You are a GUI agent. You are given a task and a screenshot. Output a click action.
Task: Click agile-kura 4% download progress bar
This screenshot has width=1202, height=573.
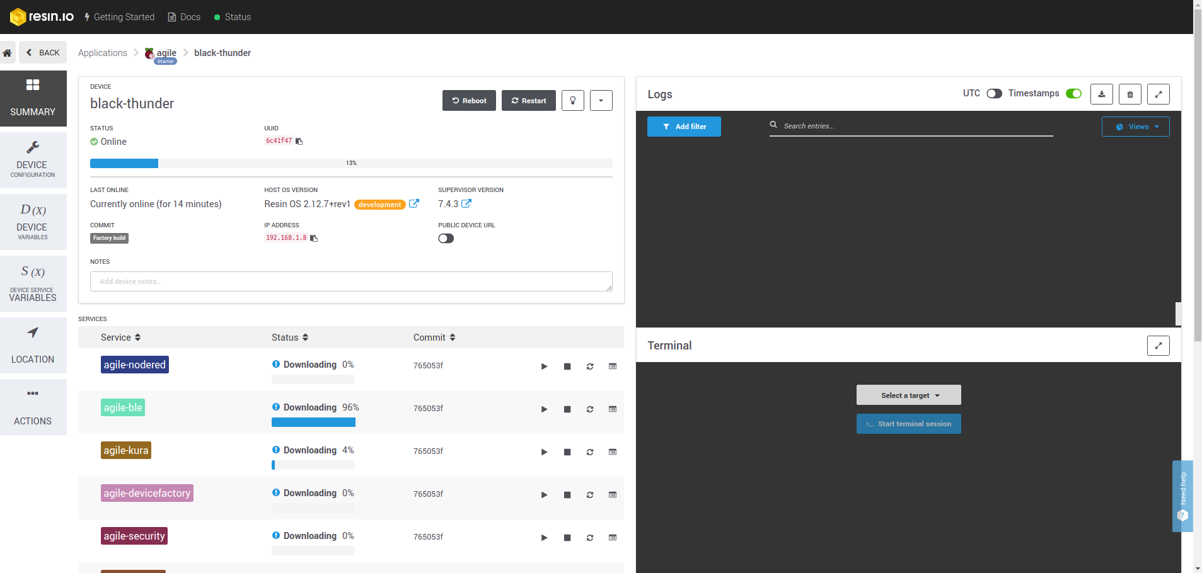[x=313, y=465]
